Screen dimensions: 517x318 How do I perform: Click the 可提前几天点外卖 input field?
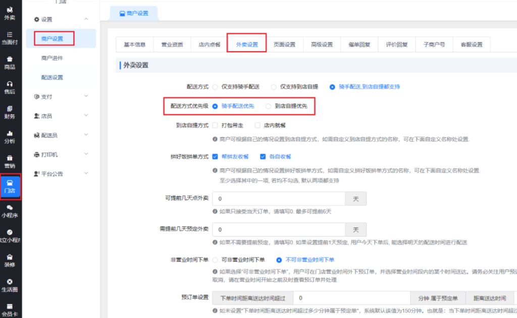click(279, 199)
